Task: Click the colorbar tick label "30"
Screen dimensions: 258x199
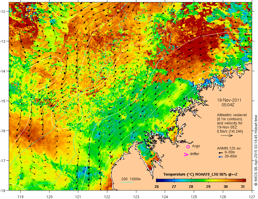Action: (225, 186)
